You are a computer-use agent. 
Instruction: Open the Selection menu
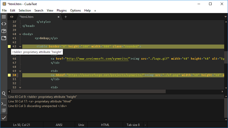pyautogui.click(x=25, y=10)
